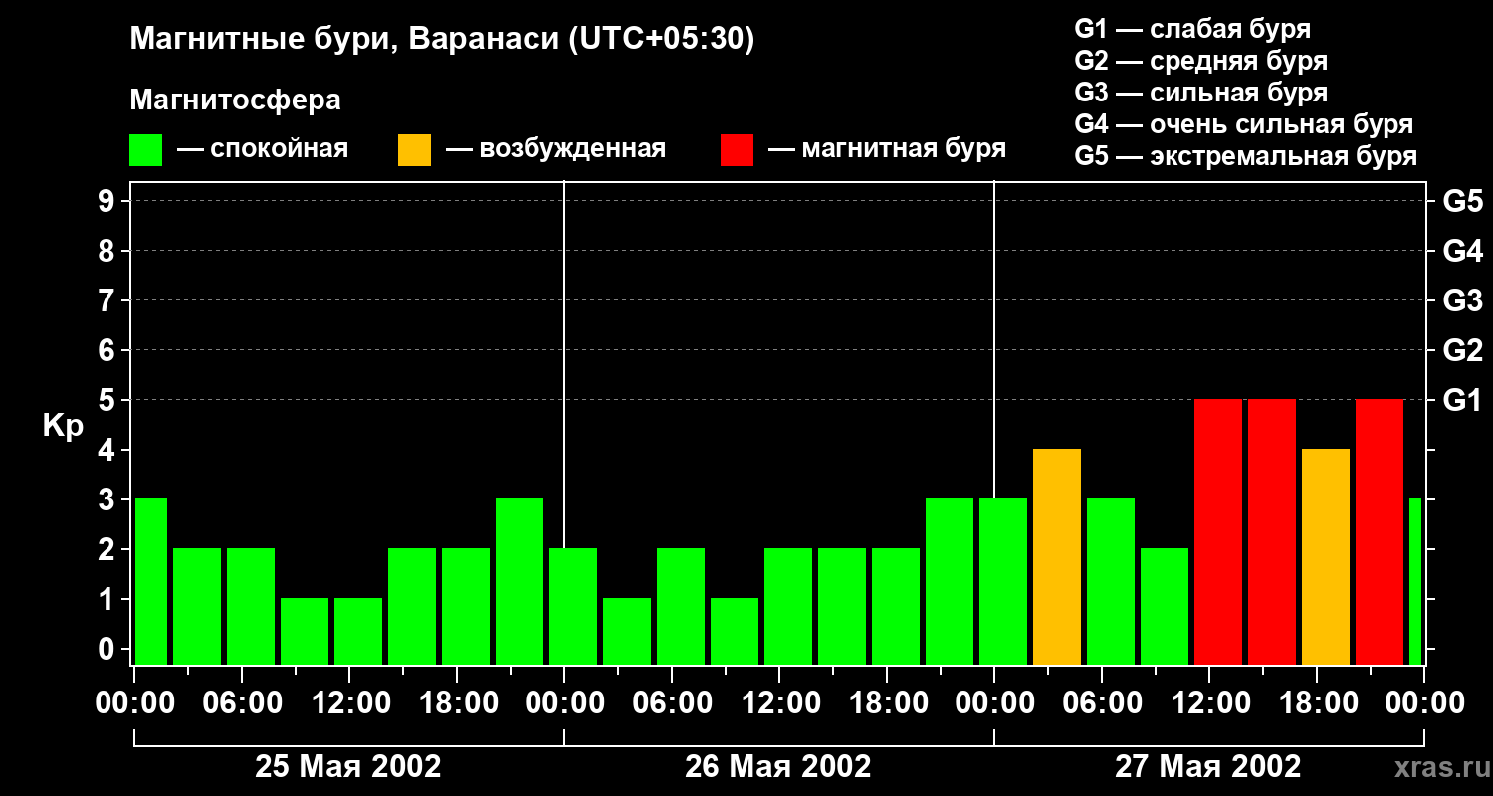Click the '12:00' time label above 27 May
This screenshot has width=1493, height=796.
tap(1209, 703)
